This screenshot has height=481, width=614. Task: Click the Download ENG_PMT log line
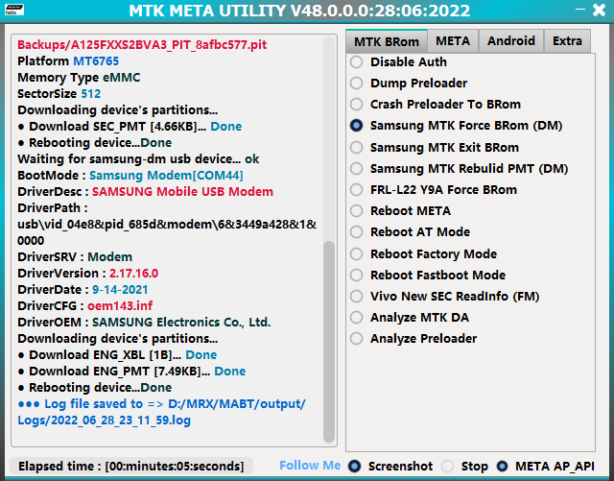click(x=131, y=371)
